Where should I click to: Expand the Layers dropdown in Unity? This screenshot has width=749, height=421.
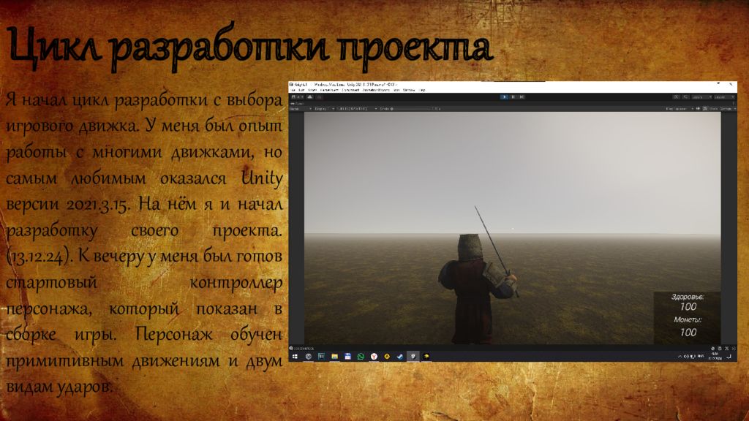(701, 97)
